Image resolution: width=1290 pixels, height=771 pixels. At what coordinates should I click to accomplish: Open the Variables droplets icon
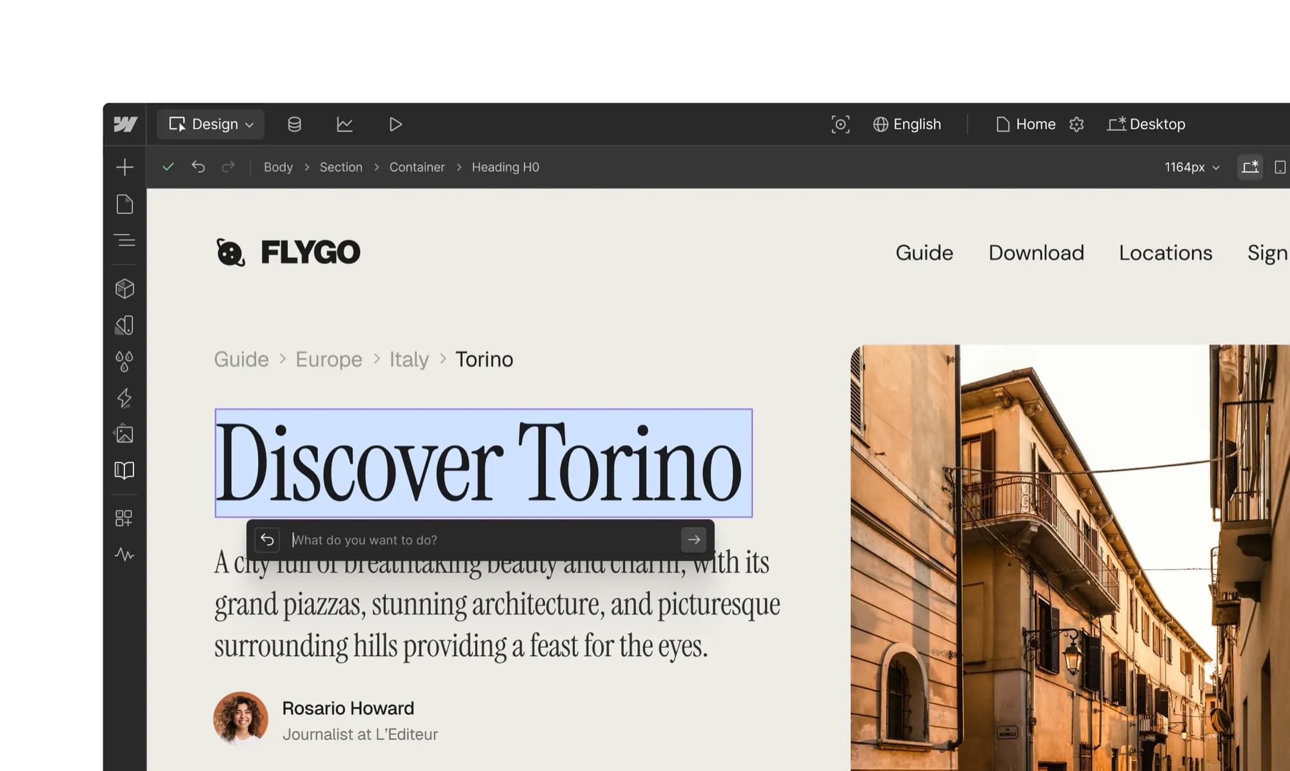(124, 361)
